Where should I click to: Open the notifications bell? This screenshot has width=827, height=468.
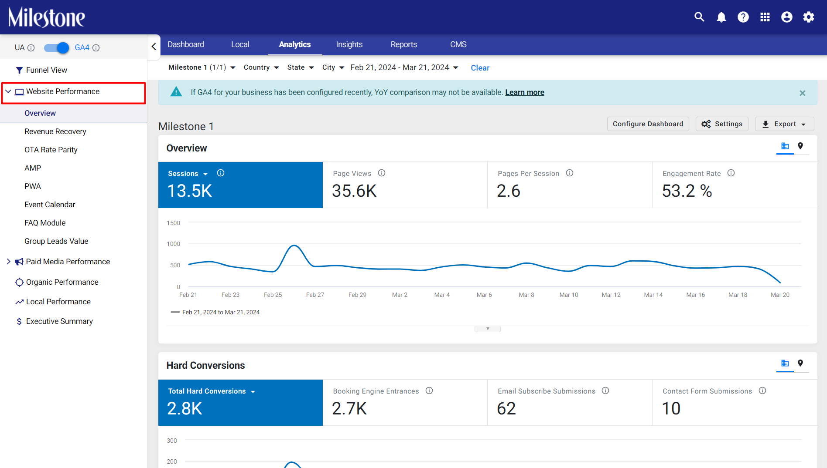click(x=721, y=17)
